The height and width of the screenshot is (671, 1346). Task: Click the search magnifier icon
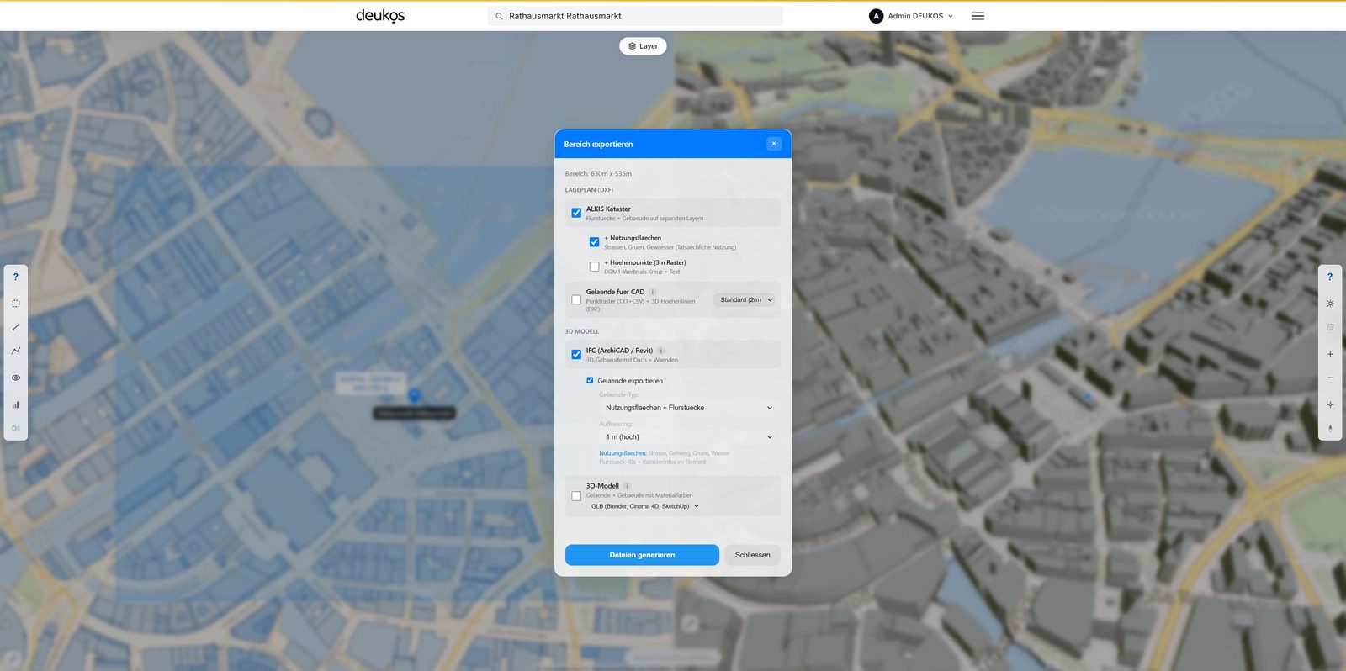[499, 16]
